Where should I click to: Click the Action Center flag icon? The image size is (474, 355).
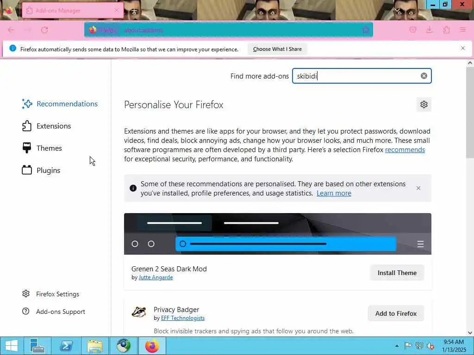408,346
